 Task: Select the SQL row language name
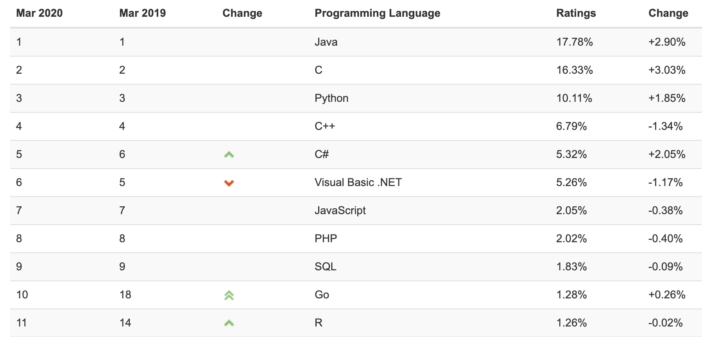pyautogui.click(x=325, y=267)
